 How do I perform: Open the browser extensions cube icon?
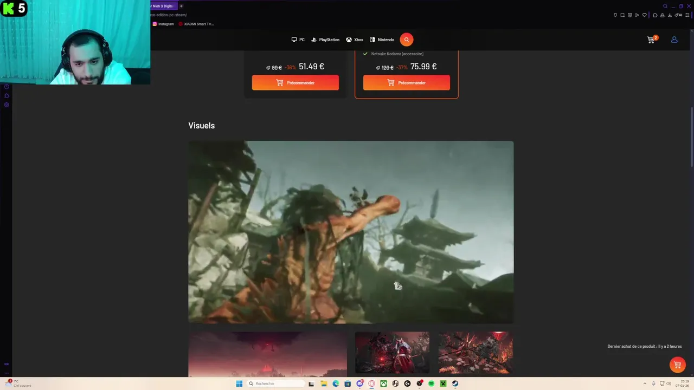(x=655, y=15)
